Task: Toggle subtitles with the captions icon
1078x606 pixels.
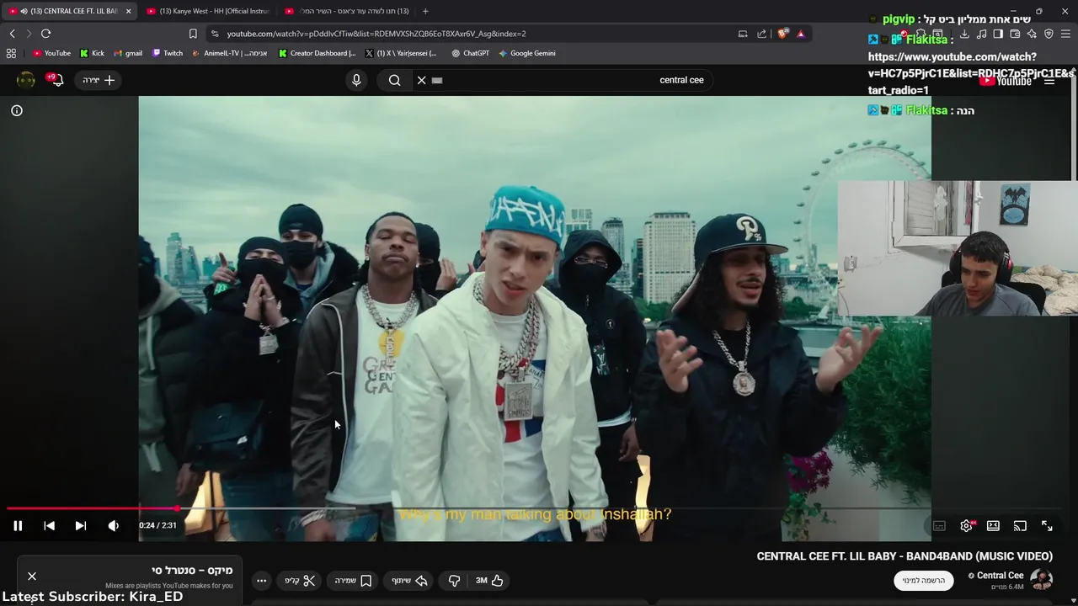Action: [939, 526]
